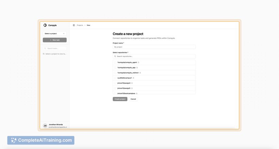Click the New breadcrumb item

coord(88,25)
